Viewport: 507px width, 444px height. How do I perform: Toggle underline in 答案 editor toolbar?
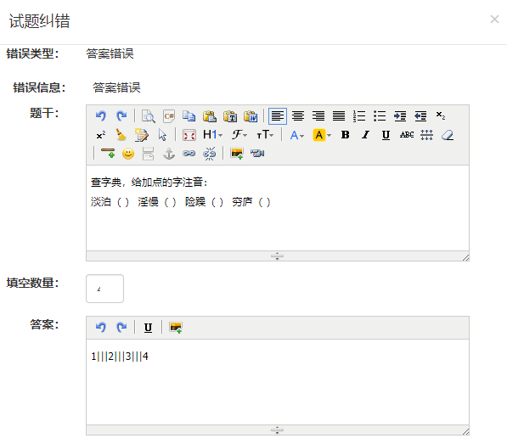click(x=148, y=328)
